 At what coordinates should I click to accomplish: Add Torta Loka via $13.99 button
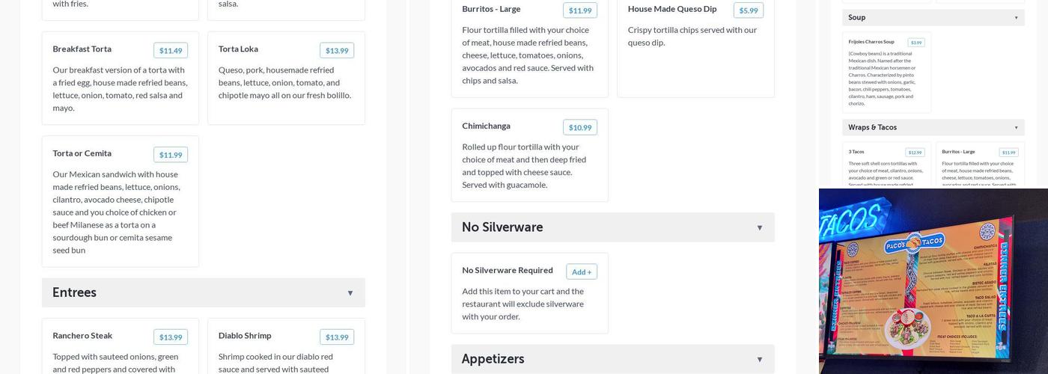coord(337,50)
